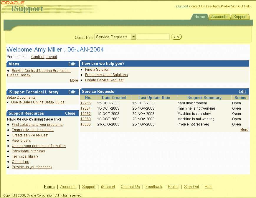This screenshot has width=256, height=198.
Task: Show More service requests
Action: coord(244,130)
